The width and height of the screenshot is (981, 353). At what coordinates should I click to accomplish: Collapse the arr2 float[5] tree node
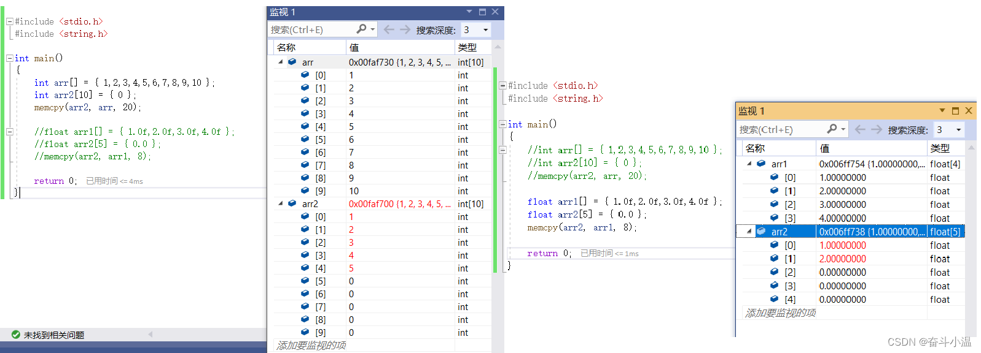pyautogui.click(x=749, y=231)
